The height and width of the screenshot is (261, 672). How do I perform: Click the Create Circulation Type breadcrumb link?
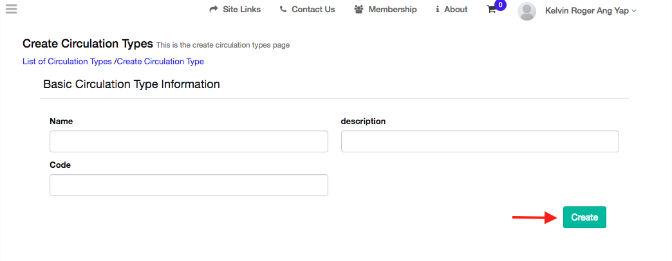pos(160,62)
